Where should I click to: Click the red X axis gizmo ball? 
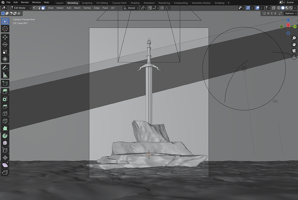coord(288,25)
